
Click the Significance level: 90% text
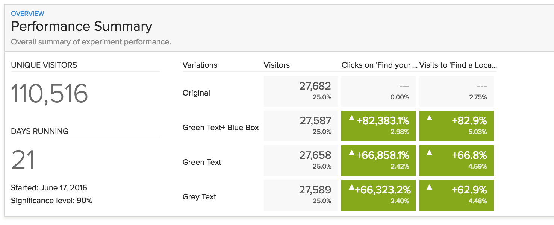pyautogui.click(x=51, y=201)
